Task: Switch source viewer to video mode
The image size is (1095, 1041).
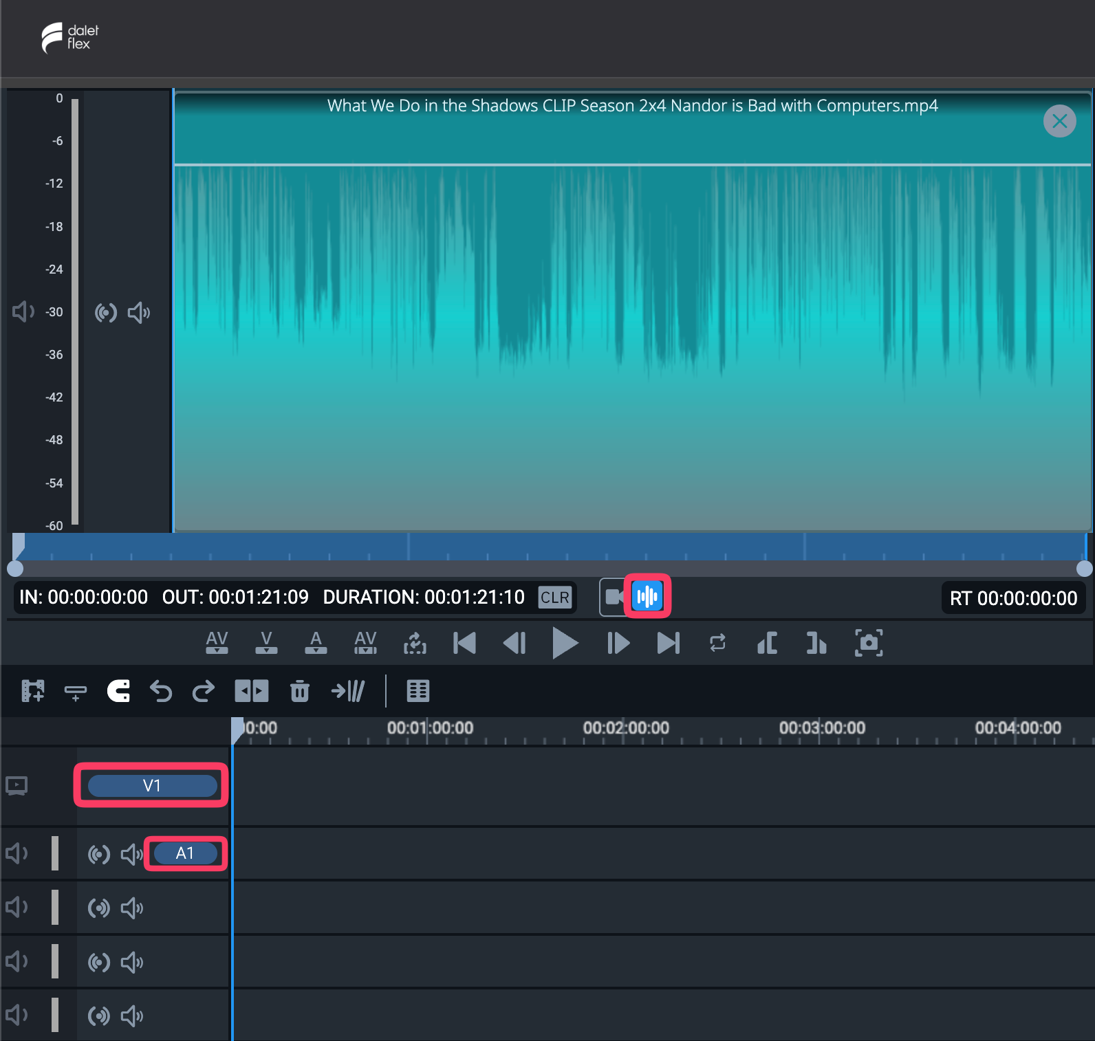Action: tap(613, 597)
